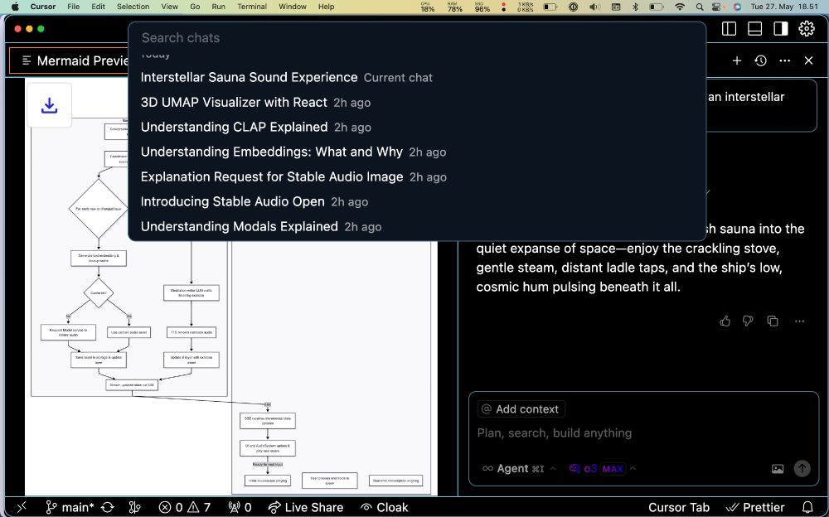
Task: Close the chat panel with the X icon
Action: pyautogui.click(x=808, y=60)
